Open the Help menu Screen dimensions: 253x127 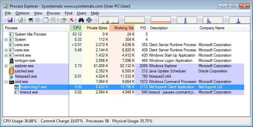(95, 13)
